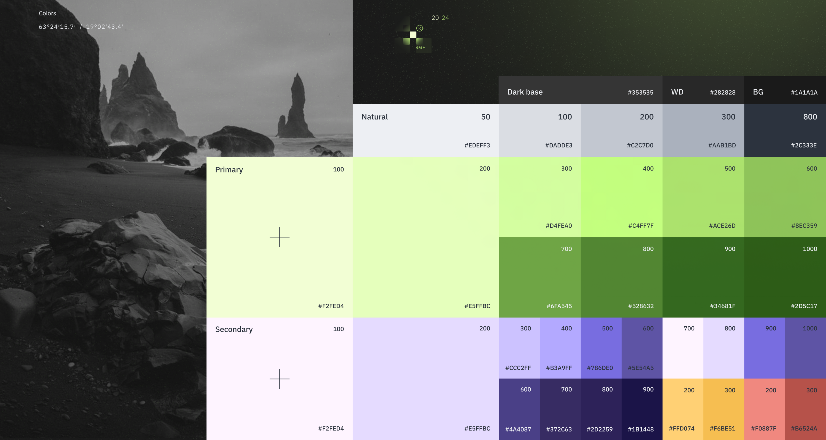
Task: Select the Secondary 900 swatch #1B1448
Action: pos(642,409)
